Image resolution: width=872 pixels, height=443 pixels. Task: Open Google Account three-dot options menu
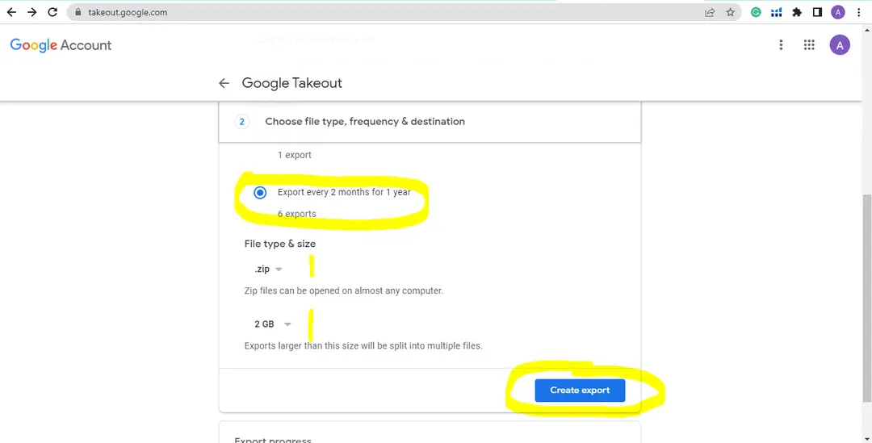781,45
